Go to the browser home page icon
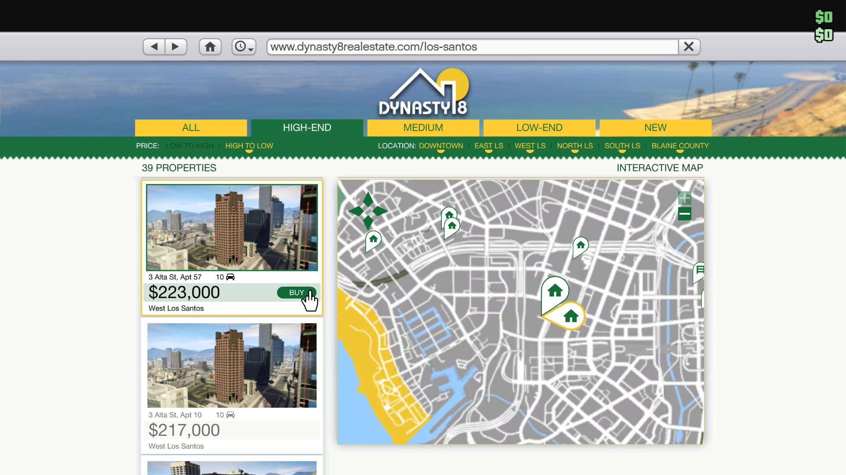This screenshot has width=846, height=475. 210,47
